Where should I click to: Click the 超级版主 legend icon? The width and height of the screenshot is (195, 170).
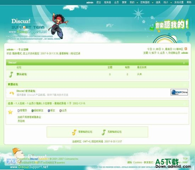click(x=33, y=110)
